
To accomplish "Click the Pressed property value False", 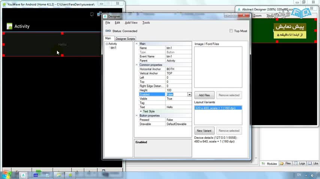I will [178, 120].
